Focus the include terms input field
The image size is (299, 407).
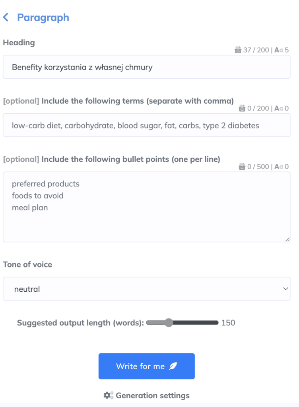(x=146, y=126)
